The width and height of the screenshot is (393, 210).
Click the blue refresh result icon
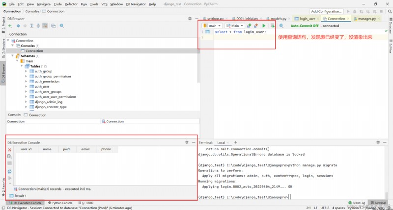click(x=9, y=171)
